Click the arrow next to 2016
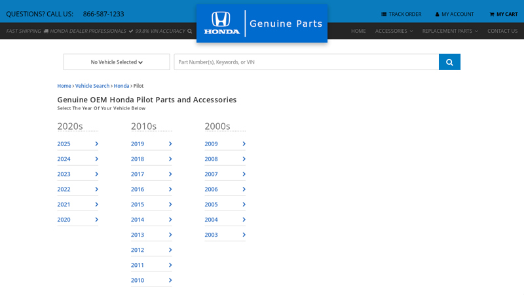This screenshot has width=524, height=295. (x=170, y=189)
